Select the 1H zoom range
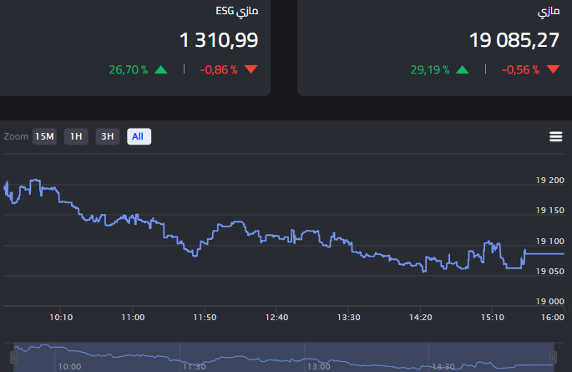Viewport: 572px width, 372px height. click(76, 136)
